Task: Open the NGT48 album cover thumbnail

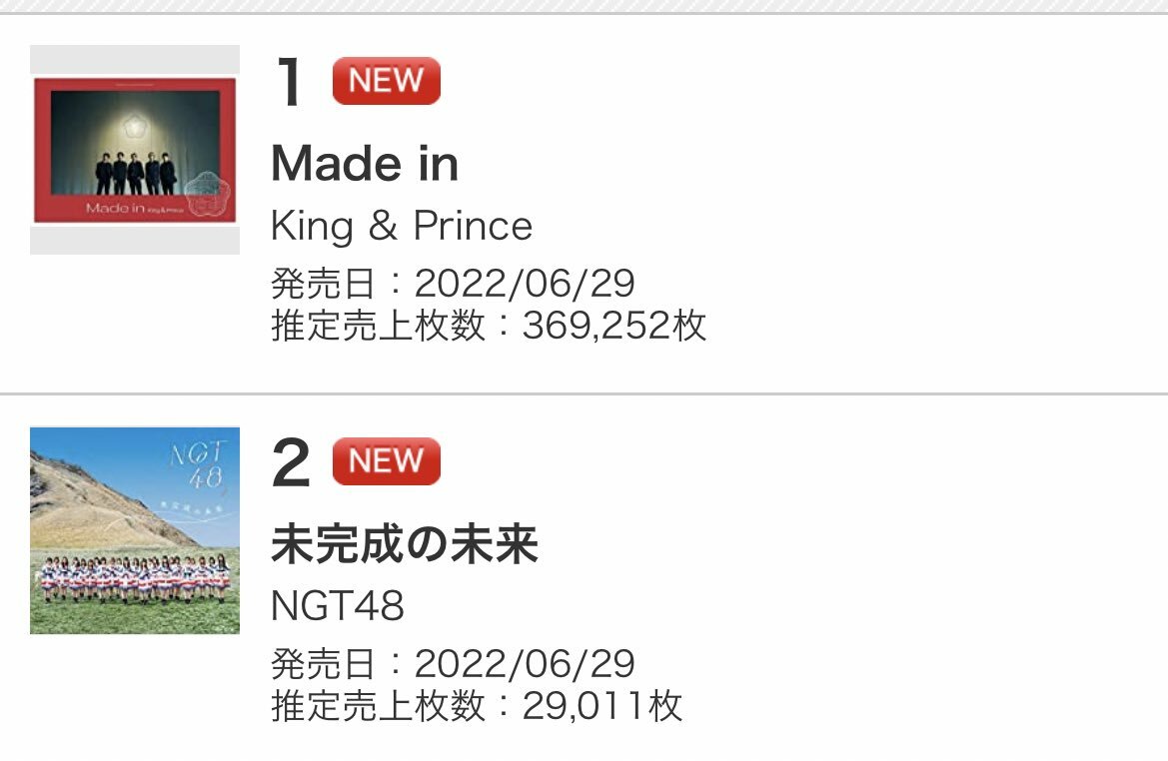Action: pyautogui.click(x=135, y=530)
